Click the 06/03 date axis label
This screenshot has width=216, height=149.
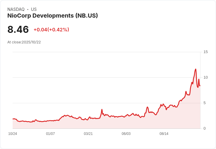126,134
